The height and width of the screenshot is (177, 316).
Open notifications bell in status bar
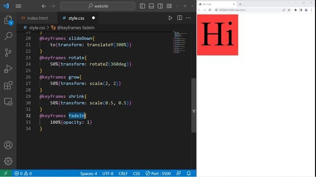[189, 174]
